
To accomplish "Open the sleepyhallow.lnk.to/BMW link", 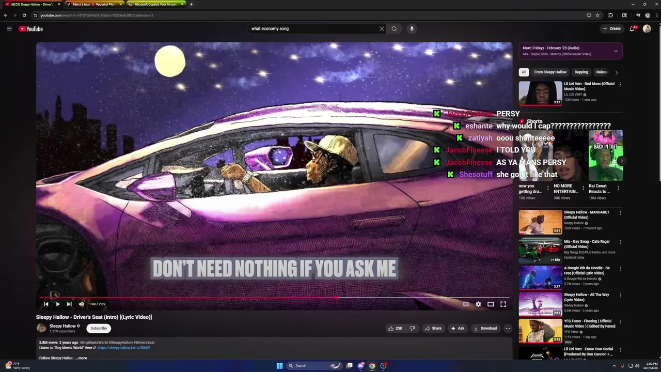I will coord(123,348).
